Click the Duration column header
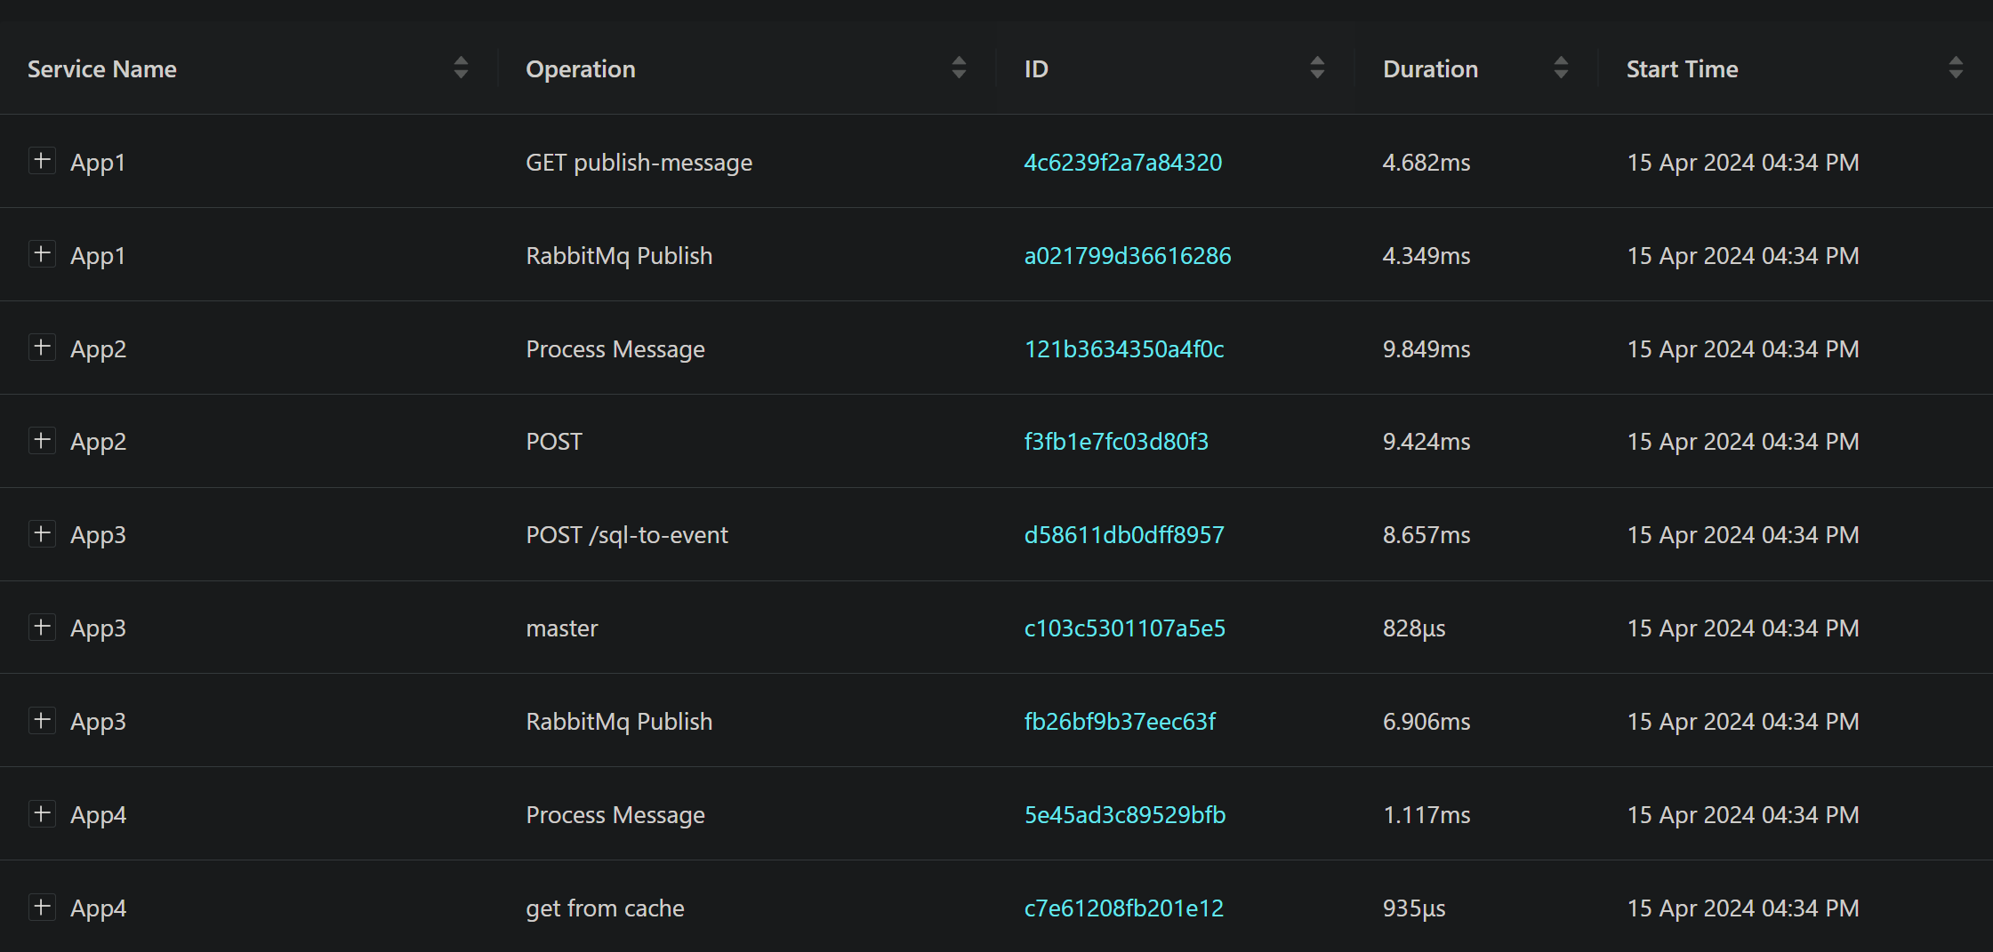 click(1476, 68)
